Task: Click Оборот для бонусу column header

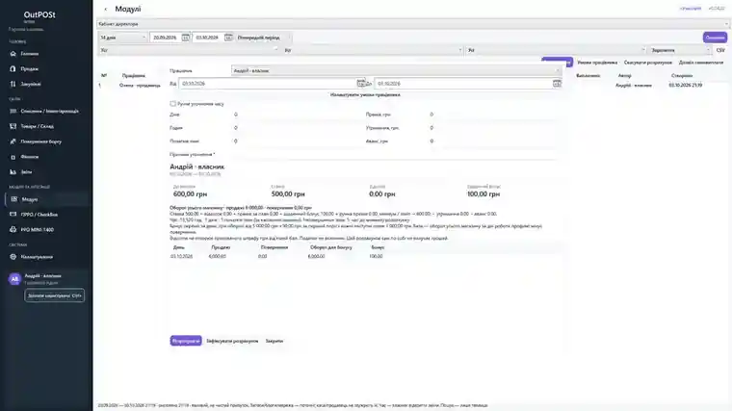Action: pyautogui.click(x=331, y=247)
